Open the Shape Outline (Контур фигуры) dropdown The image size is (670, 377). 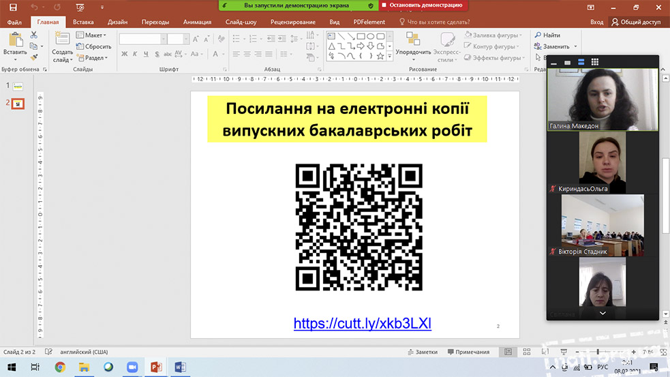[492, 46]
